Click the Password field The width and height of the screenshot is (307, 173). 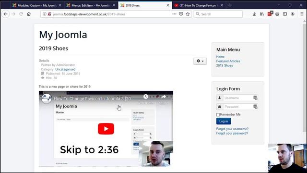238,107
